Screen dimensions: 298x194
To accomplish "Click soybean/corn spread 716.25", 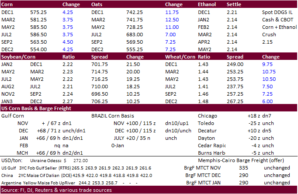I will [100, 79].
